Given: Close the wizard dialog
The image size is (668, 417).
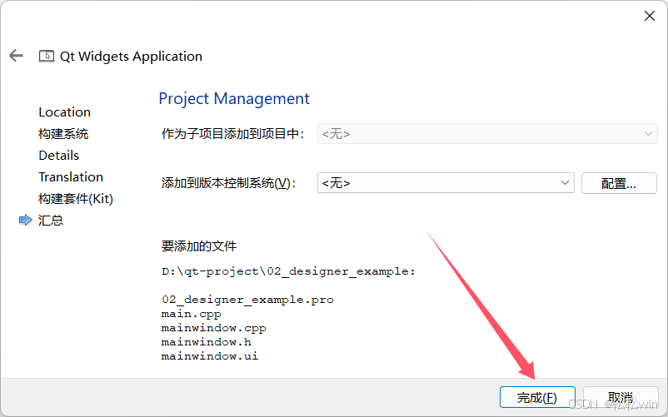Looking at the screenshot, I should click(649, 16).
